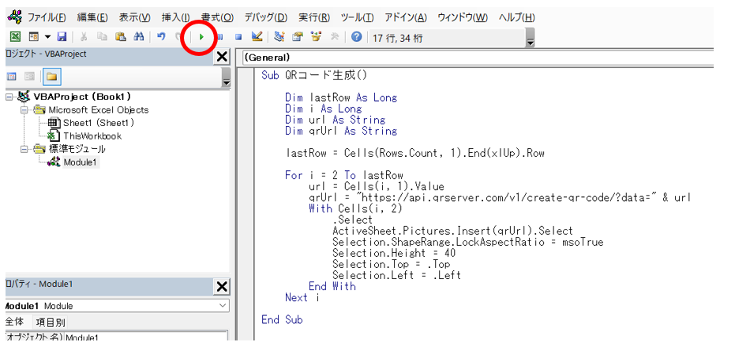Viewport: 735px width, 357px height.
Task: Open the 表示(V) menu
Action: (134, 18)
